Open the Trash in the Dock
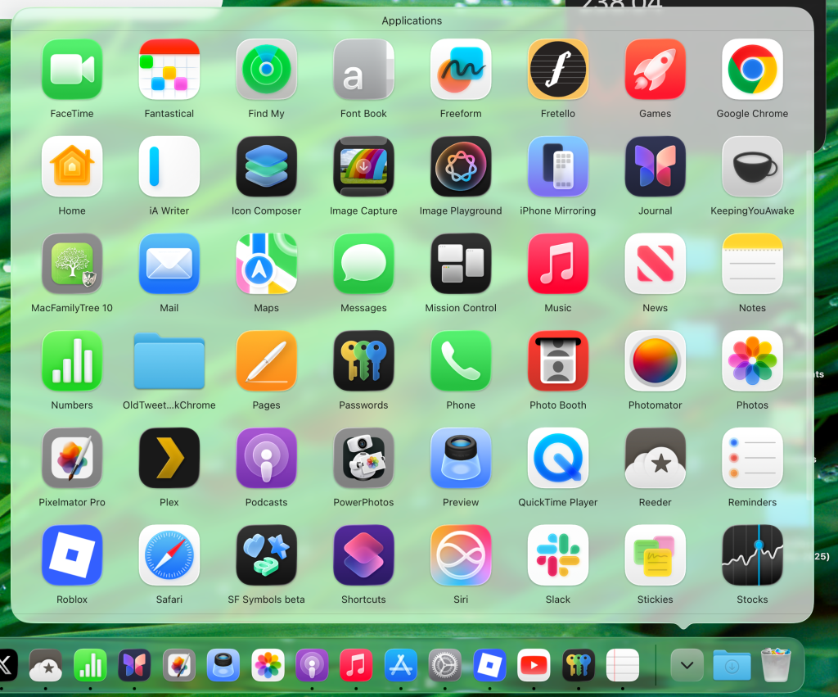Screen dimensions: 838x697 point(776,665)
